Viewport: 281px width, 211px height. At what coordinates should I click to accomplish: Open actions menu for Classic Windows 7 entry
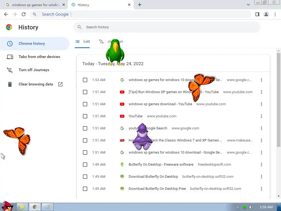[x=262, y=140]
